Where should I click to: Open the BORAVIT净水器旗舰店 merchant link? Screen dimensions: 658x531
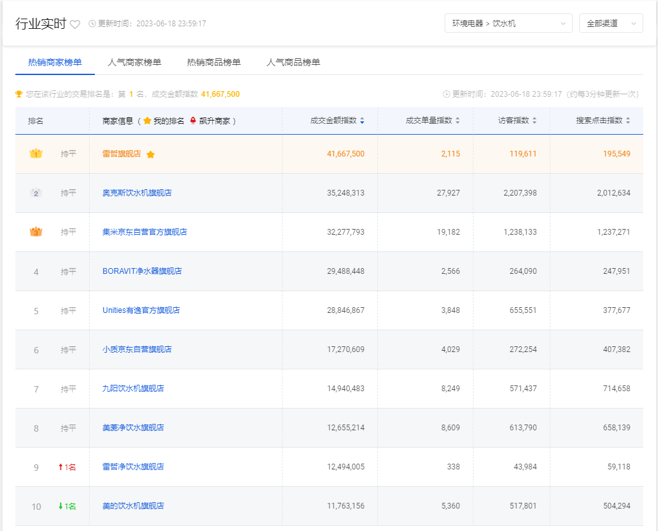coord(142,271)
